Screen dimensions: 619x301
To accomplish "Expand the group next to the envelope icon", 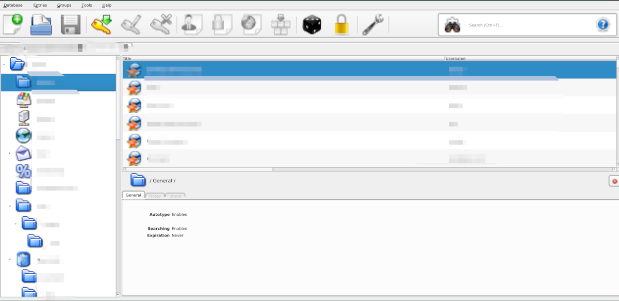I will click(x=9, y=153).
